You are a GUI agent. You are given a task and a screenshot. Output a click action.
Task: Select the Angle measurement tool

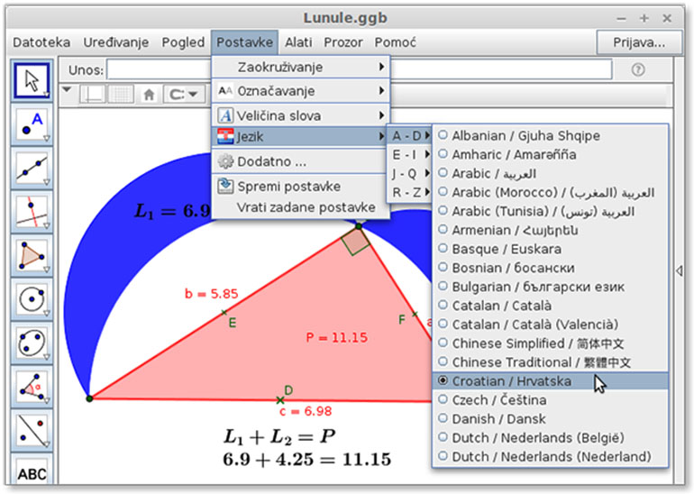click(32, 386)
